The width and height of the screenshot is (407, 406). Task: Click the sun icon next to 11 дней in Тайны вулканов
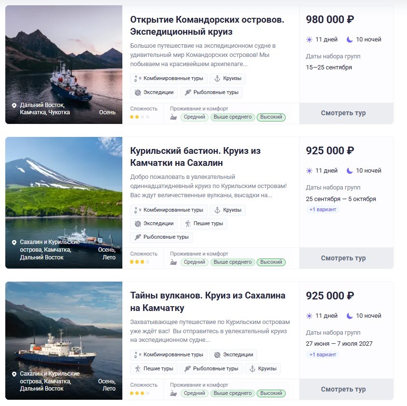(309, 316)
